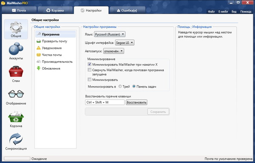
Task: Open the Общие gear icon section
Action: tap(16, 29)
